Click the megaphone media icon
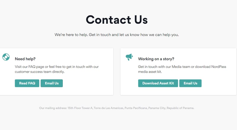 (x=129, y=57)
